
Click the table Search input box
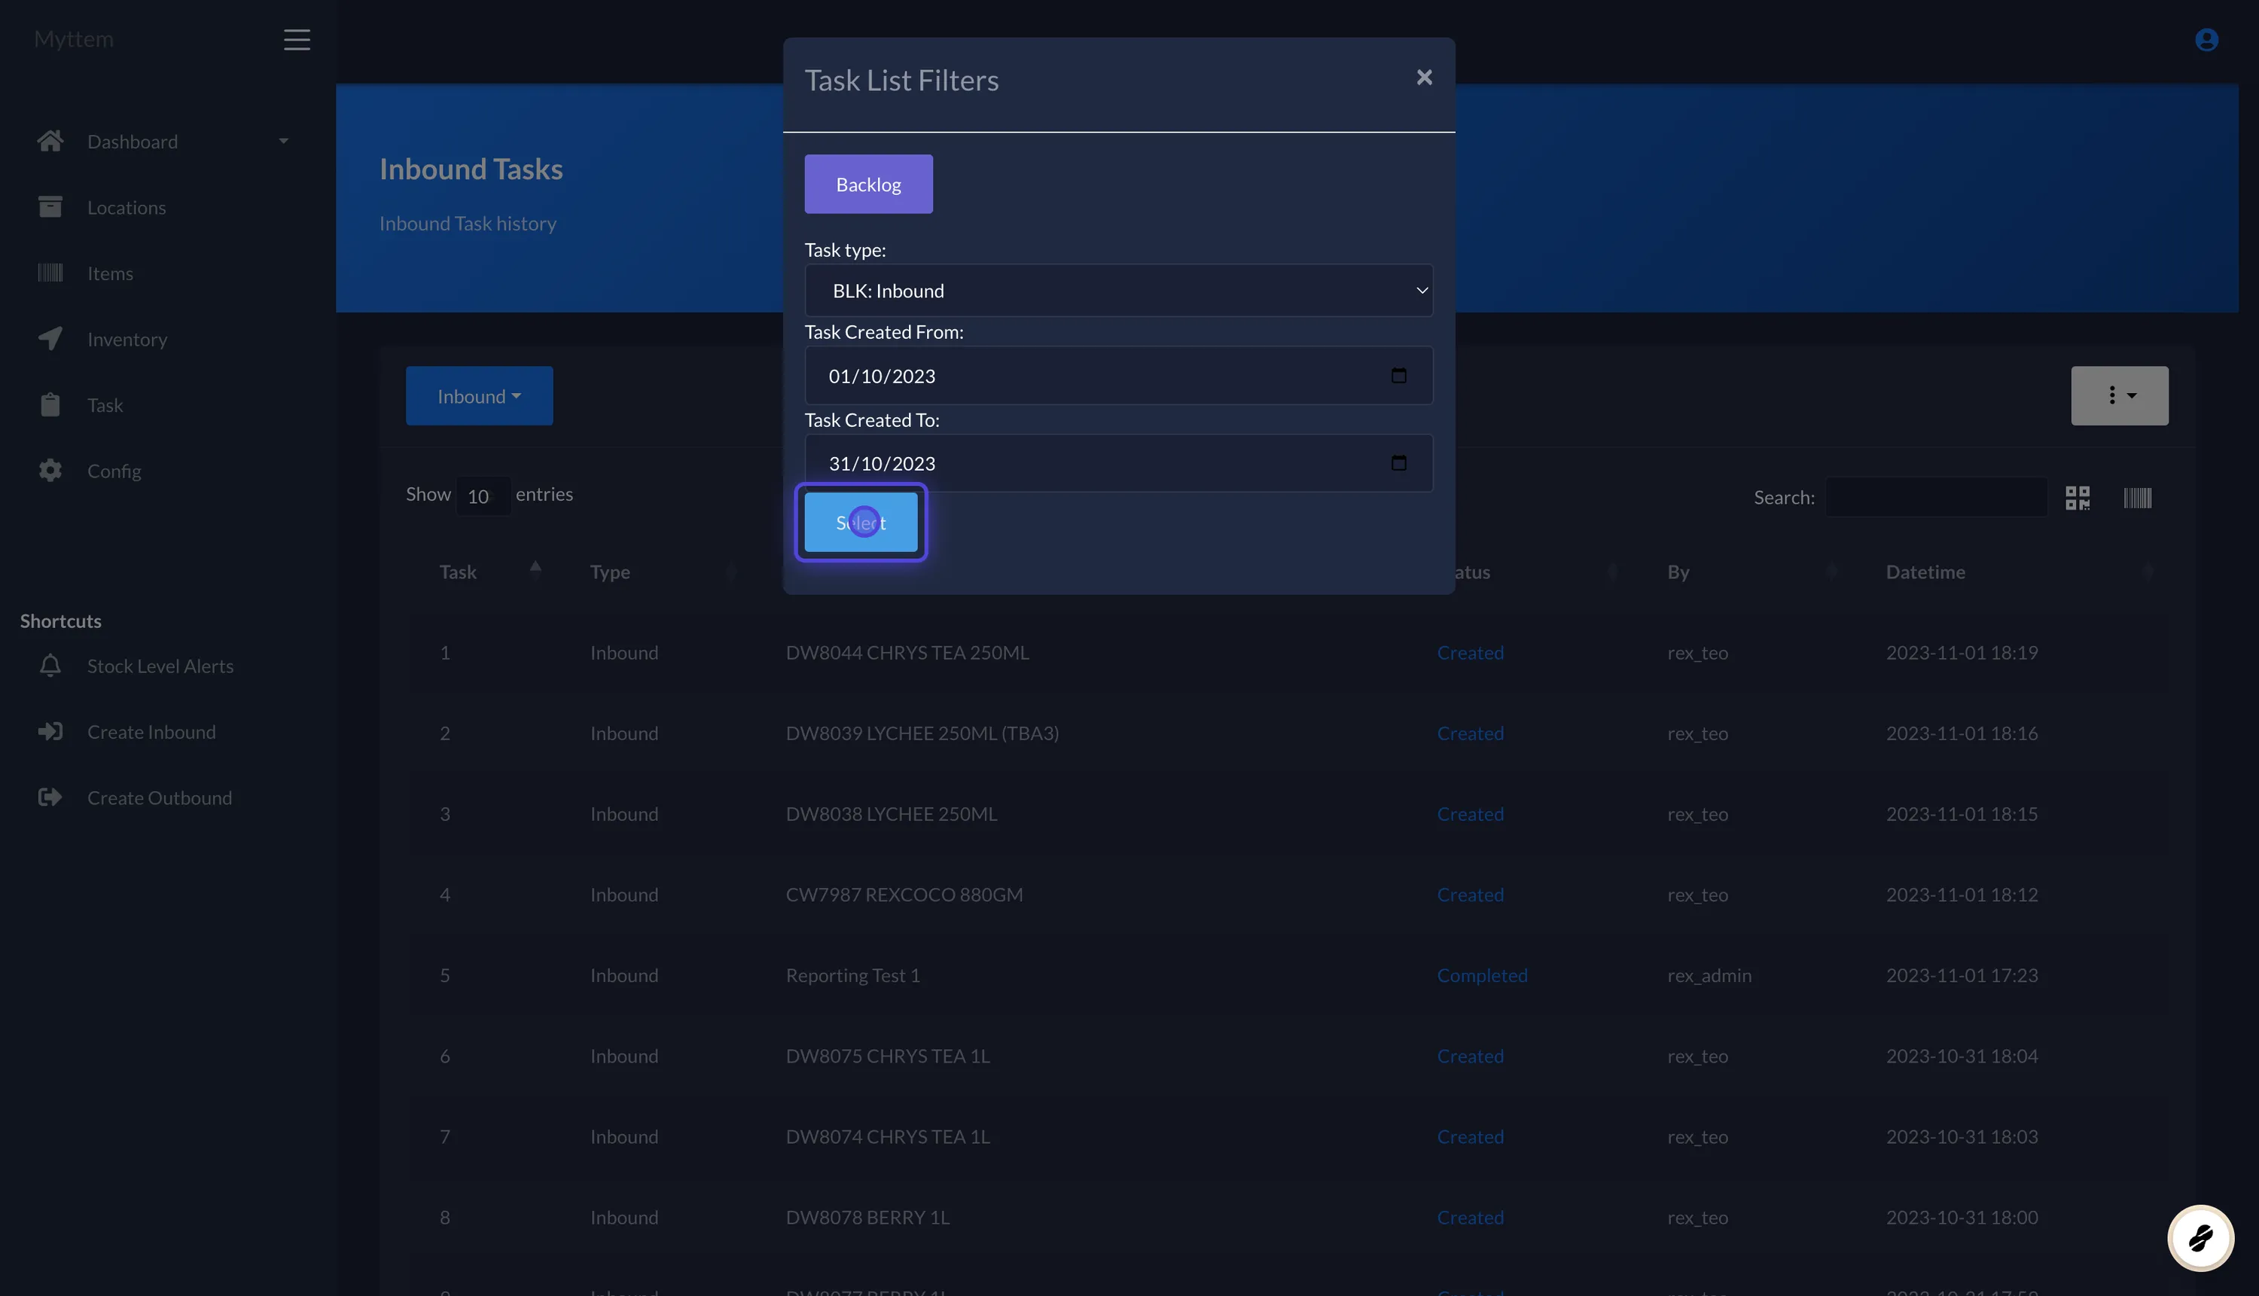click(x=1935, y=497)
